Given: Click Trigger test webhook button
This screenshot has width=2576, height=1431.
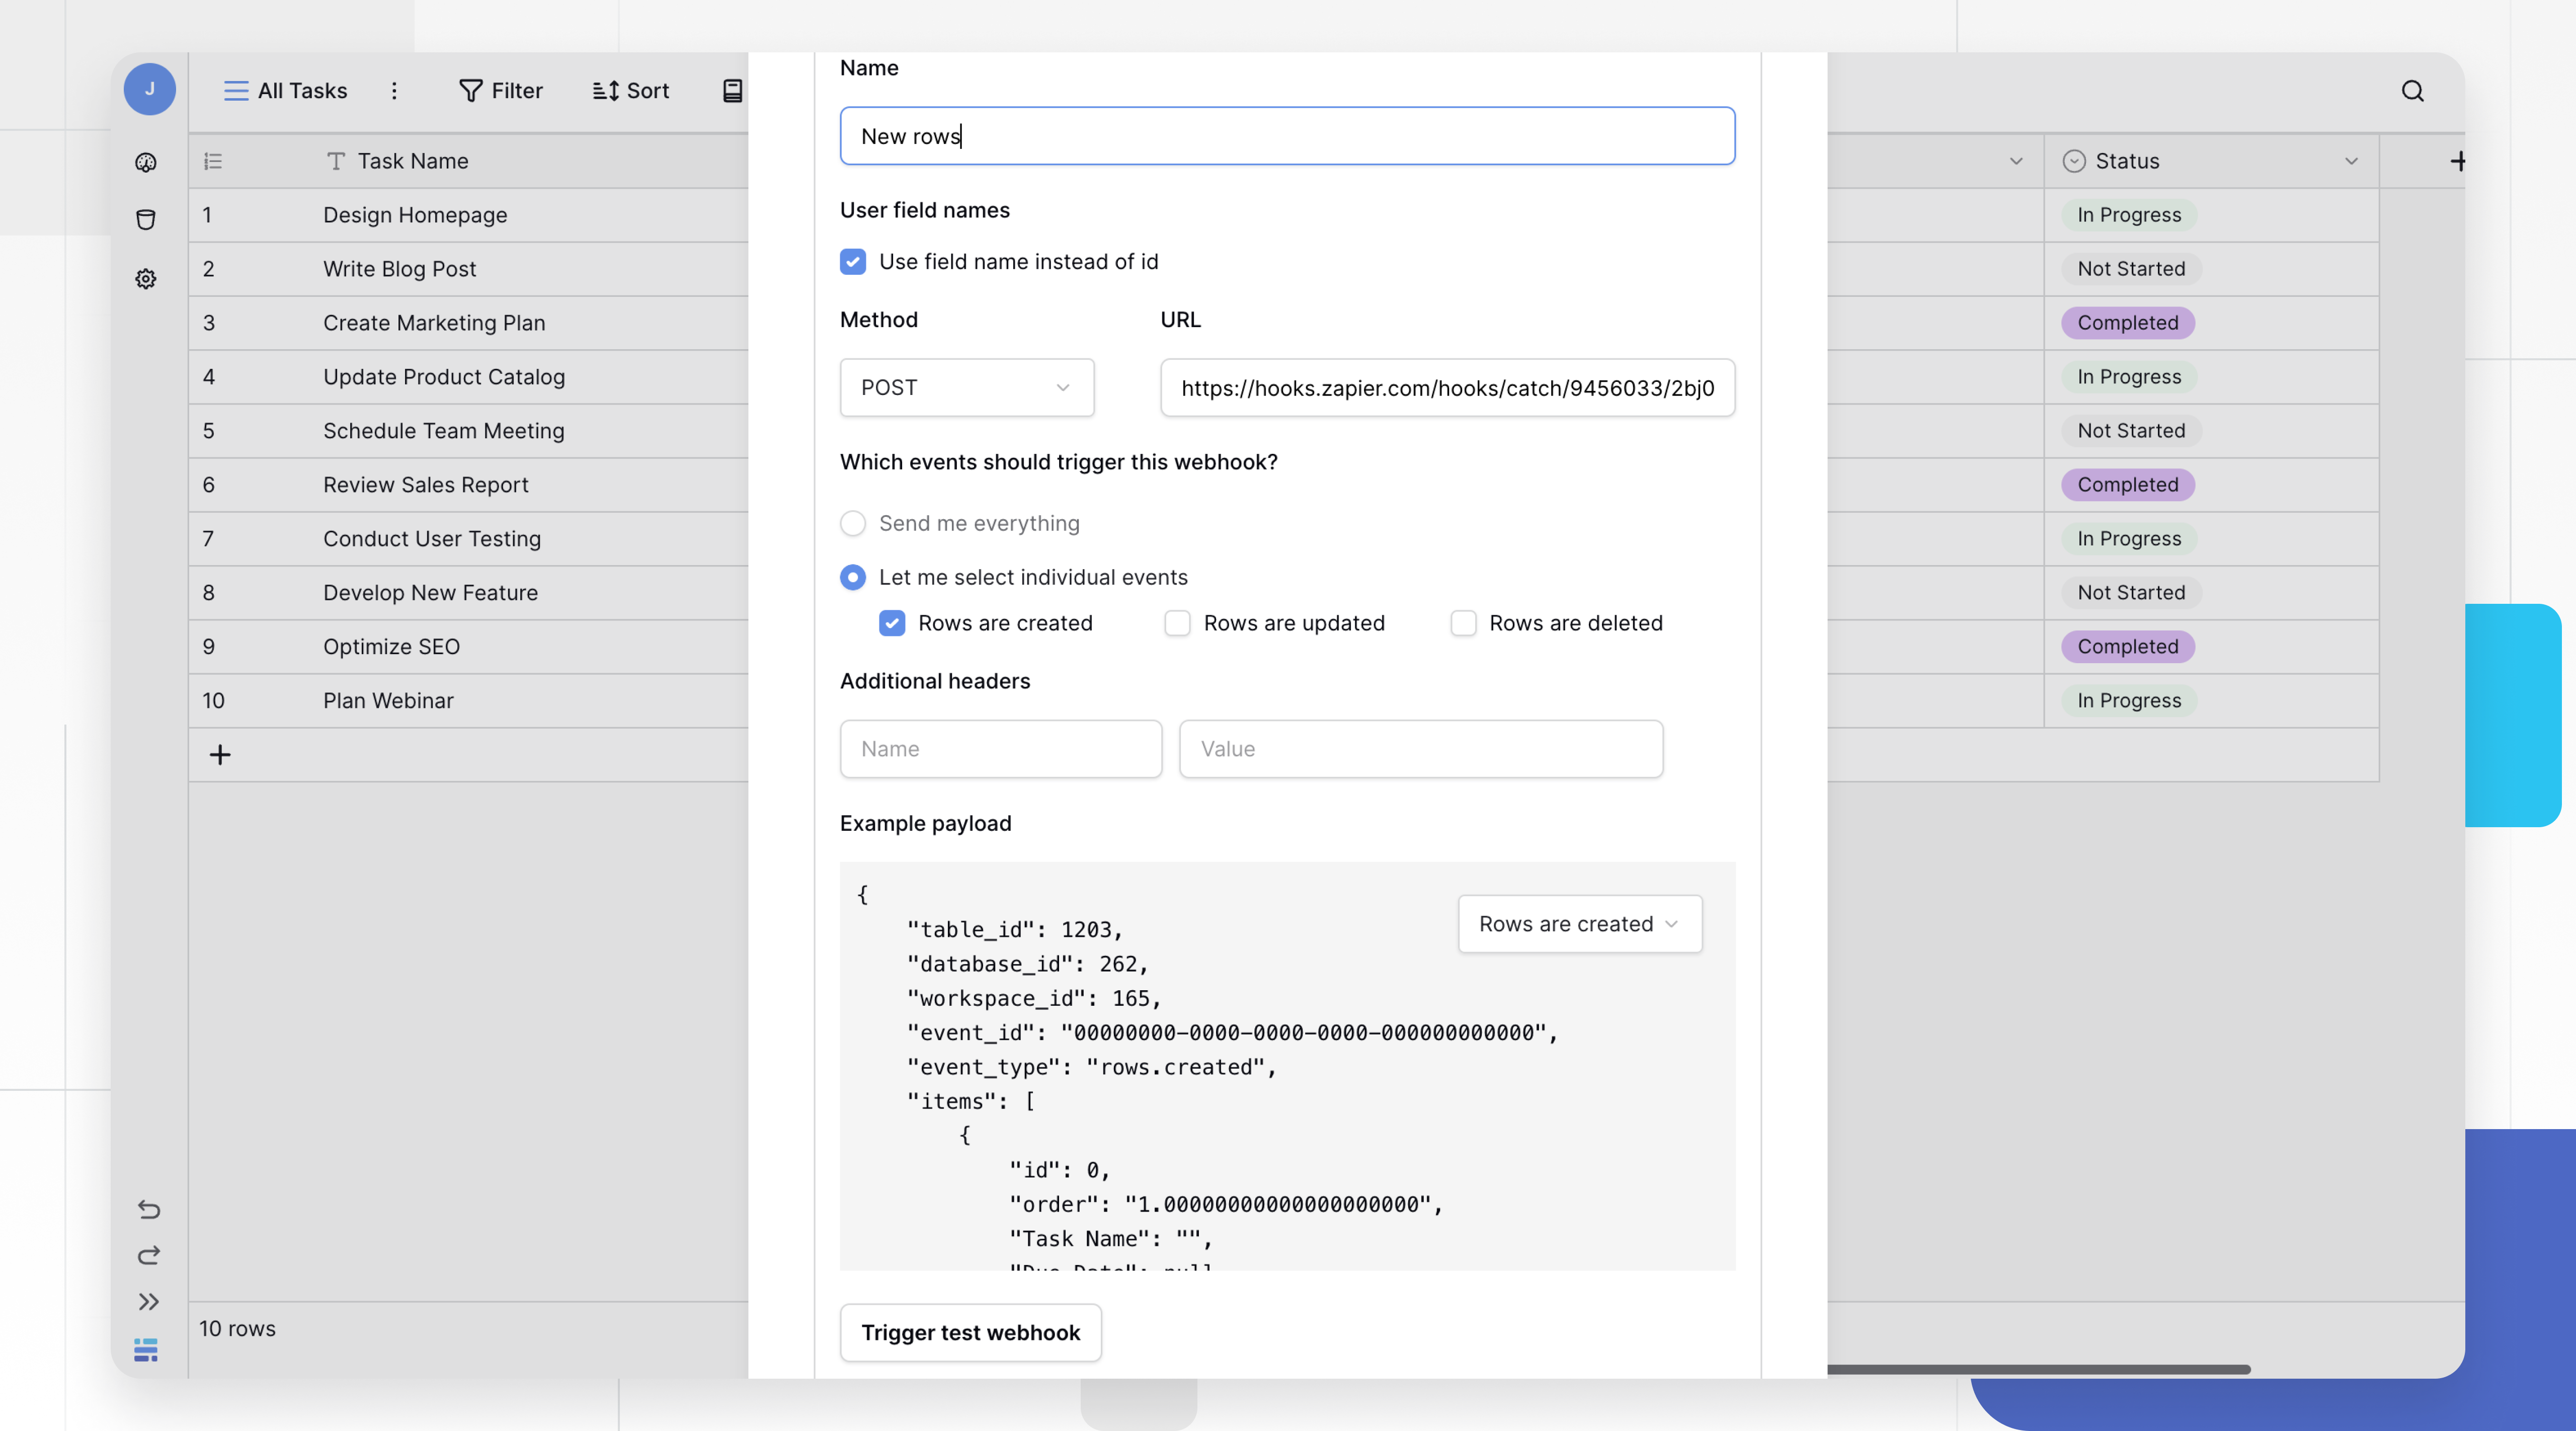Looking at the screenshot, I should pyautogui.click(x=970, y=1333).
